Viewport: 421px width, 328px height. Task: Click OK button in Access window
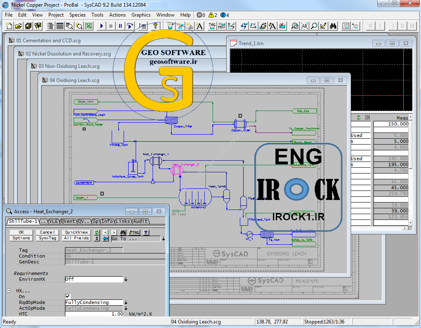pos(21,232)
